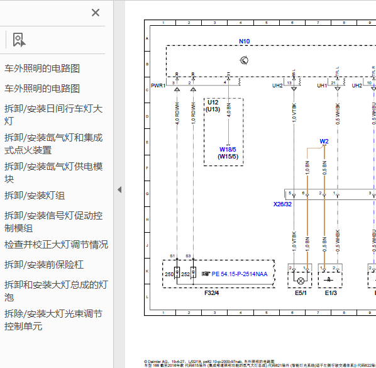Click the 4,0 BN wire label
Screen dimensions: 376x368
pos(229,110)
